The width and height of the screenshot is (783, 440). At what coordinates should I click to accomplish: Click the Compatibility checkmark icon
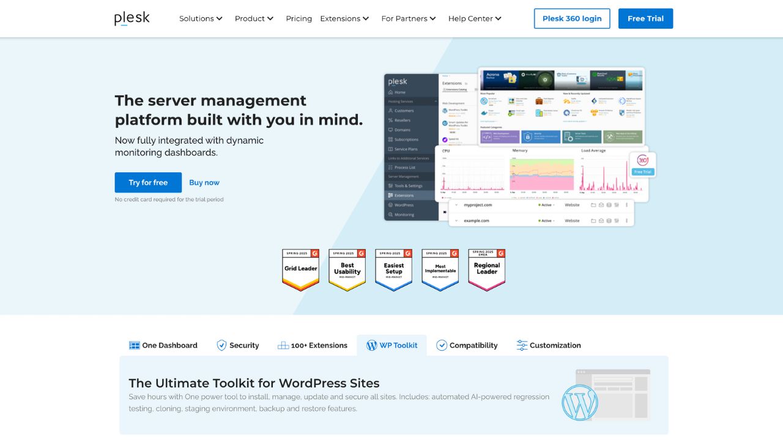[442, 345]
